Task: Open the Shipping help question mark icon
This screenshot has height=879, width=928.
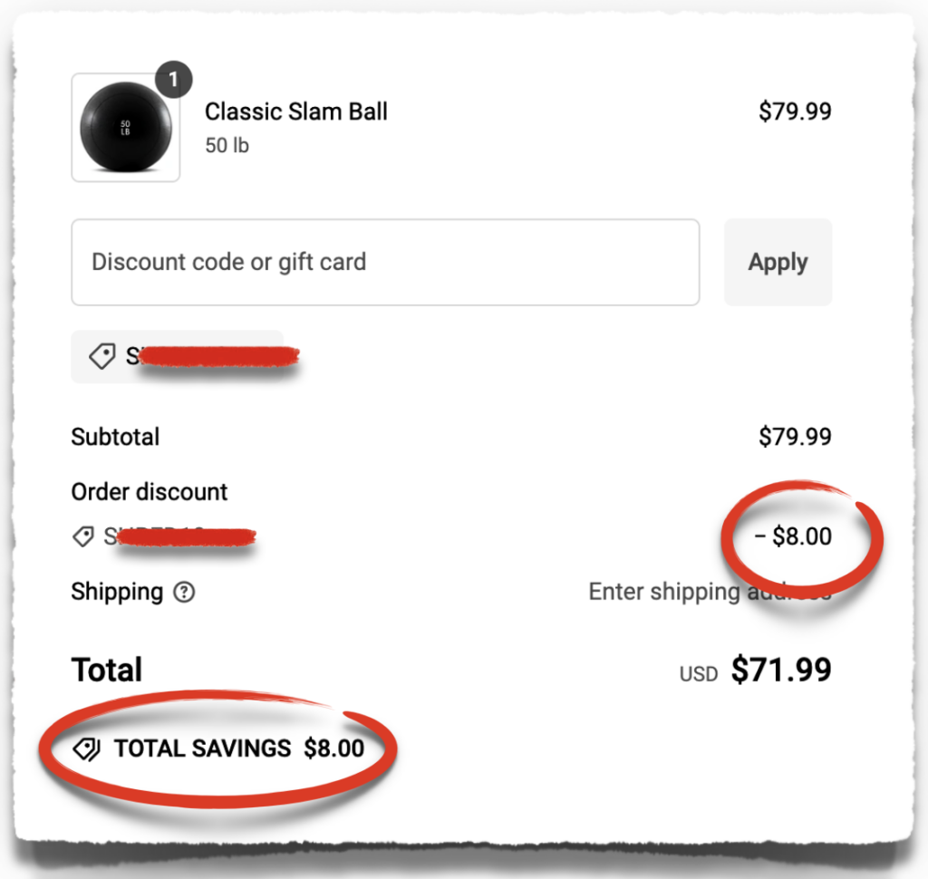Action: (x=184, y=592)
